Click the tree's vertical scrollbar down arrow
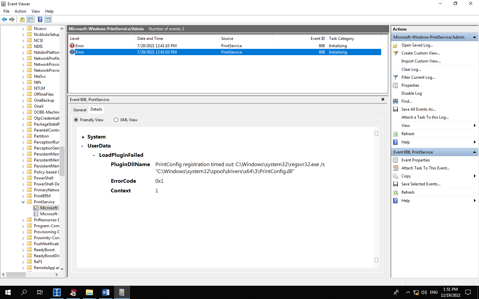This screenshot has width=479, height=299. pyautogui.click(x=62, y=269)
